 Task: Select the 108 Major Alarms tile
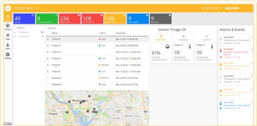coord(115,19)
